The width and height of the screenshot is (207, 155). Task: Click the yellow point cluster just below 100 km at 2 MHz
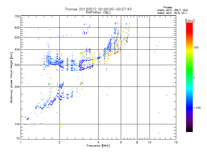pyautogui.click(x=60, y=126)
